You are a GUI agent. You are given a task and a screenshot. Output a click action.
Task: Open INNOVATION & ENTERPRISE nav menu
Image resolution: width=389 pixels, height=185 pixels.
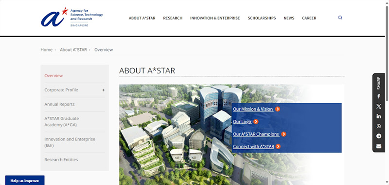(215, 18)
